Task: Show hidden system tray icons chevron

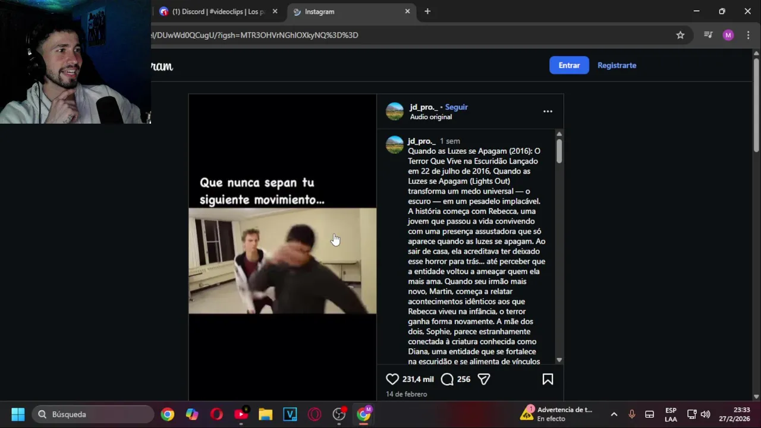Action: point(614,414)
